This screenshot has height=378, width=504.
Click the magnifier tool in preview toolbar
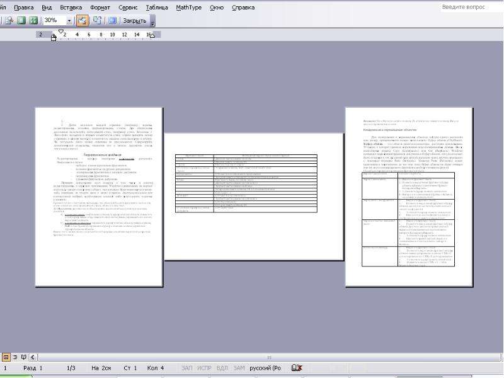pyautogui.click(x=9, y=21)
